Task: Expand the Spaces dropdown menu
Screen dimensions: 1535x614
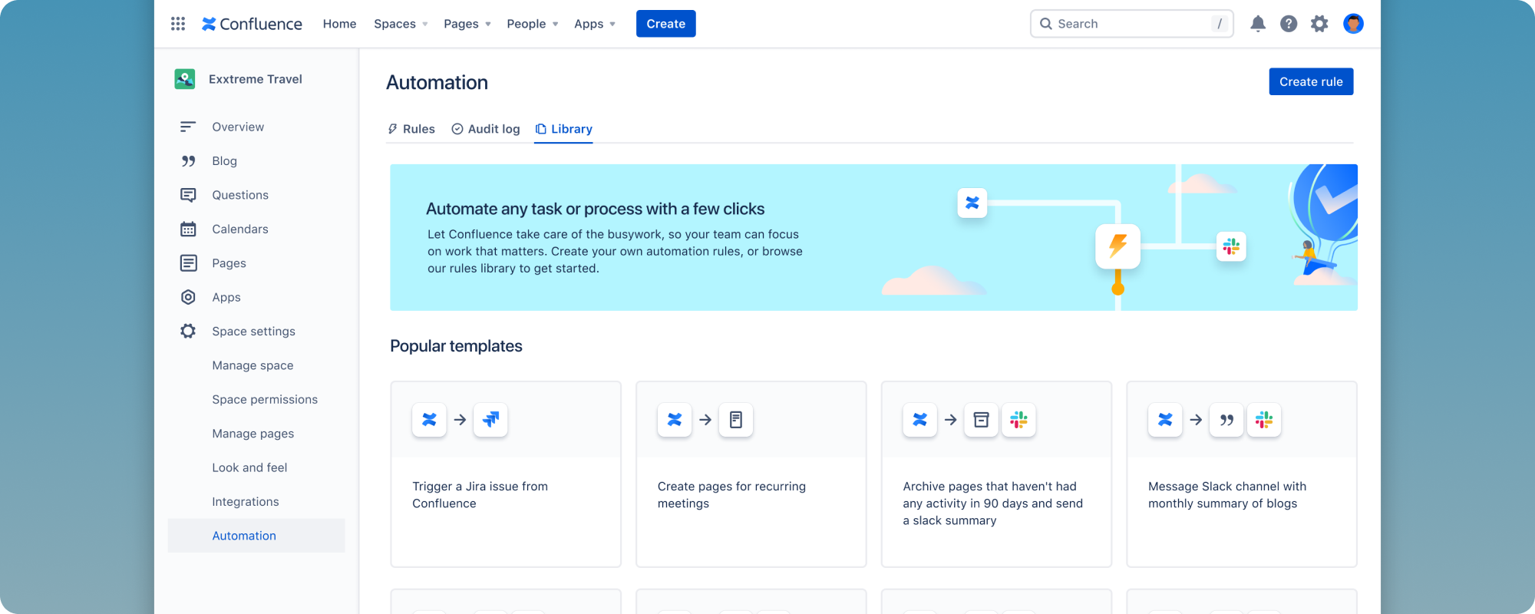Action: [x=401, y=24]
